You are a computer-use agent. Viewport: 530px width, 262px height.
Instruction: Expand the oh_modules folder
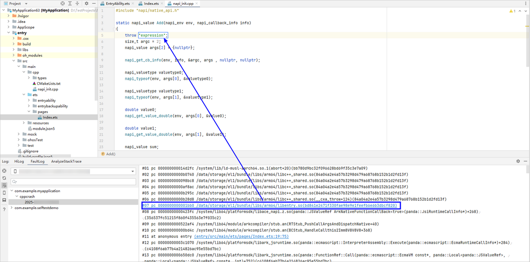coord(14,55)
